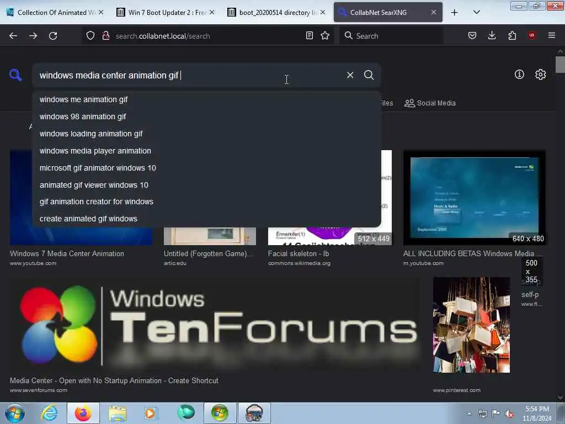Submit search with the magnifier button

(369, 75)
